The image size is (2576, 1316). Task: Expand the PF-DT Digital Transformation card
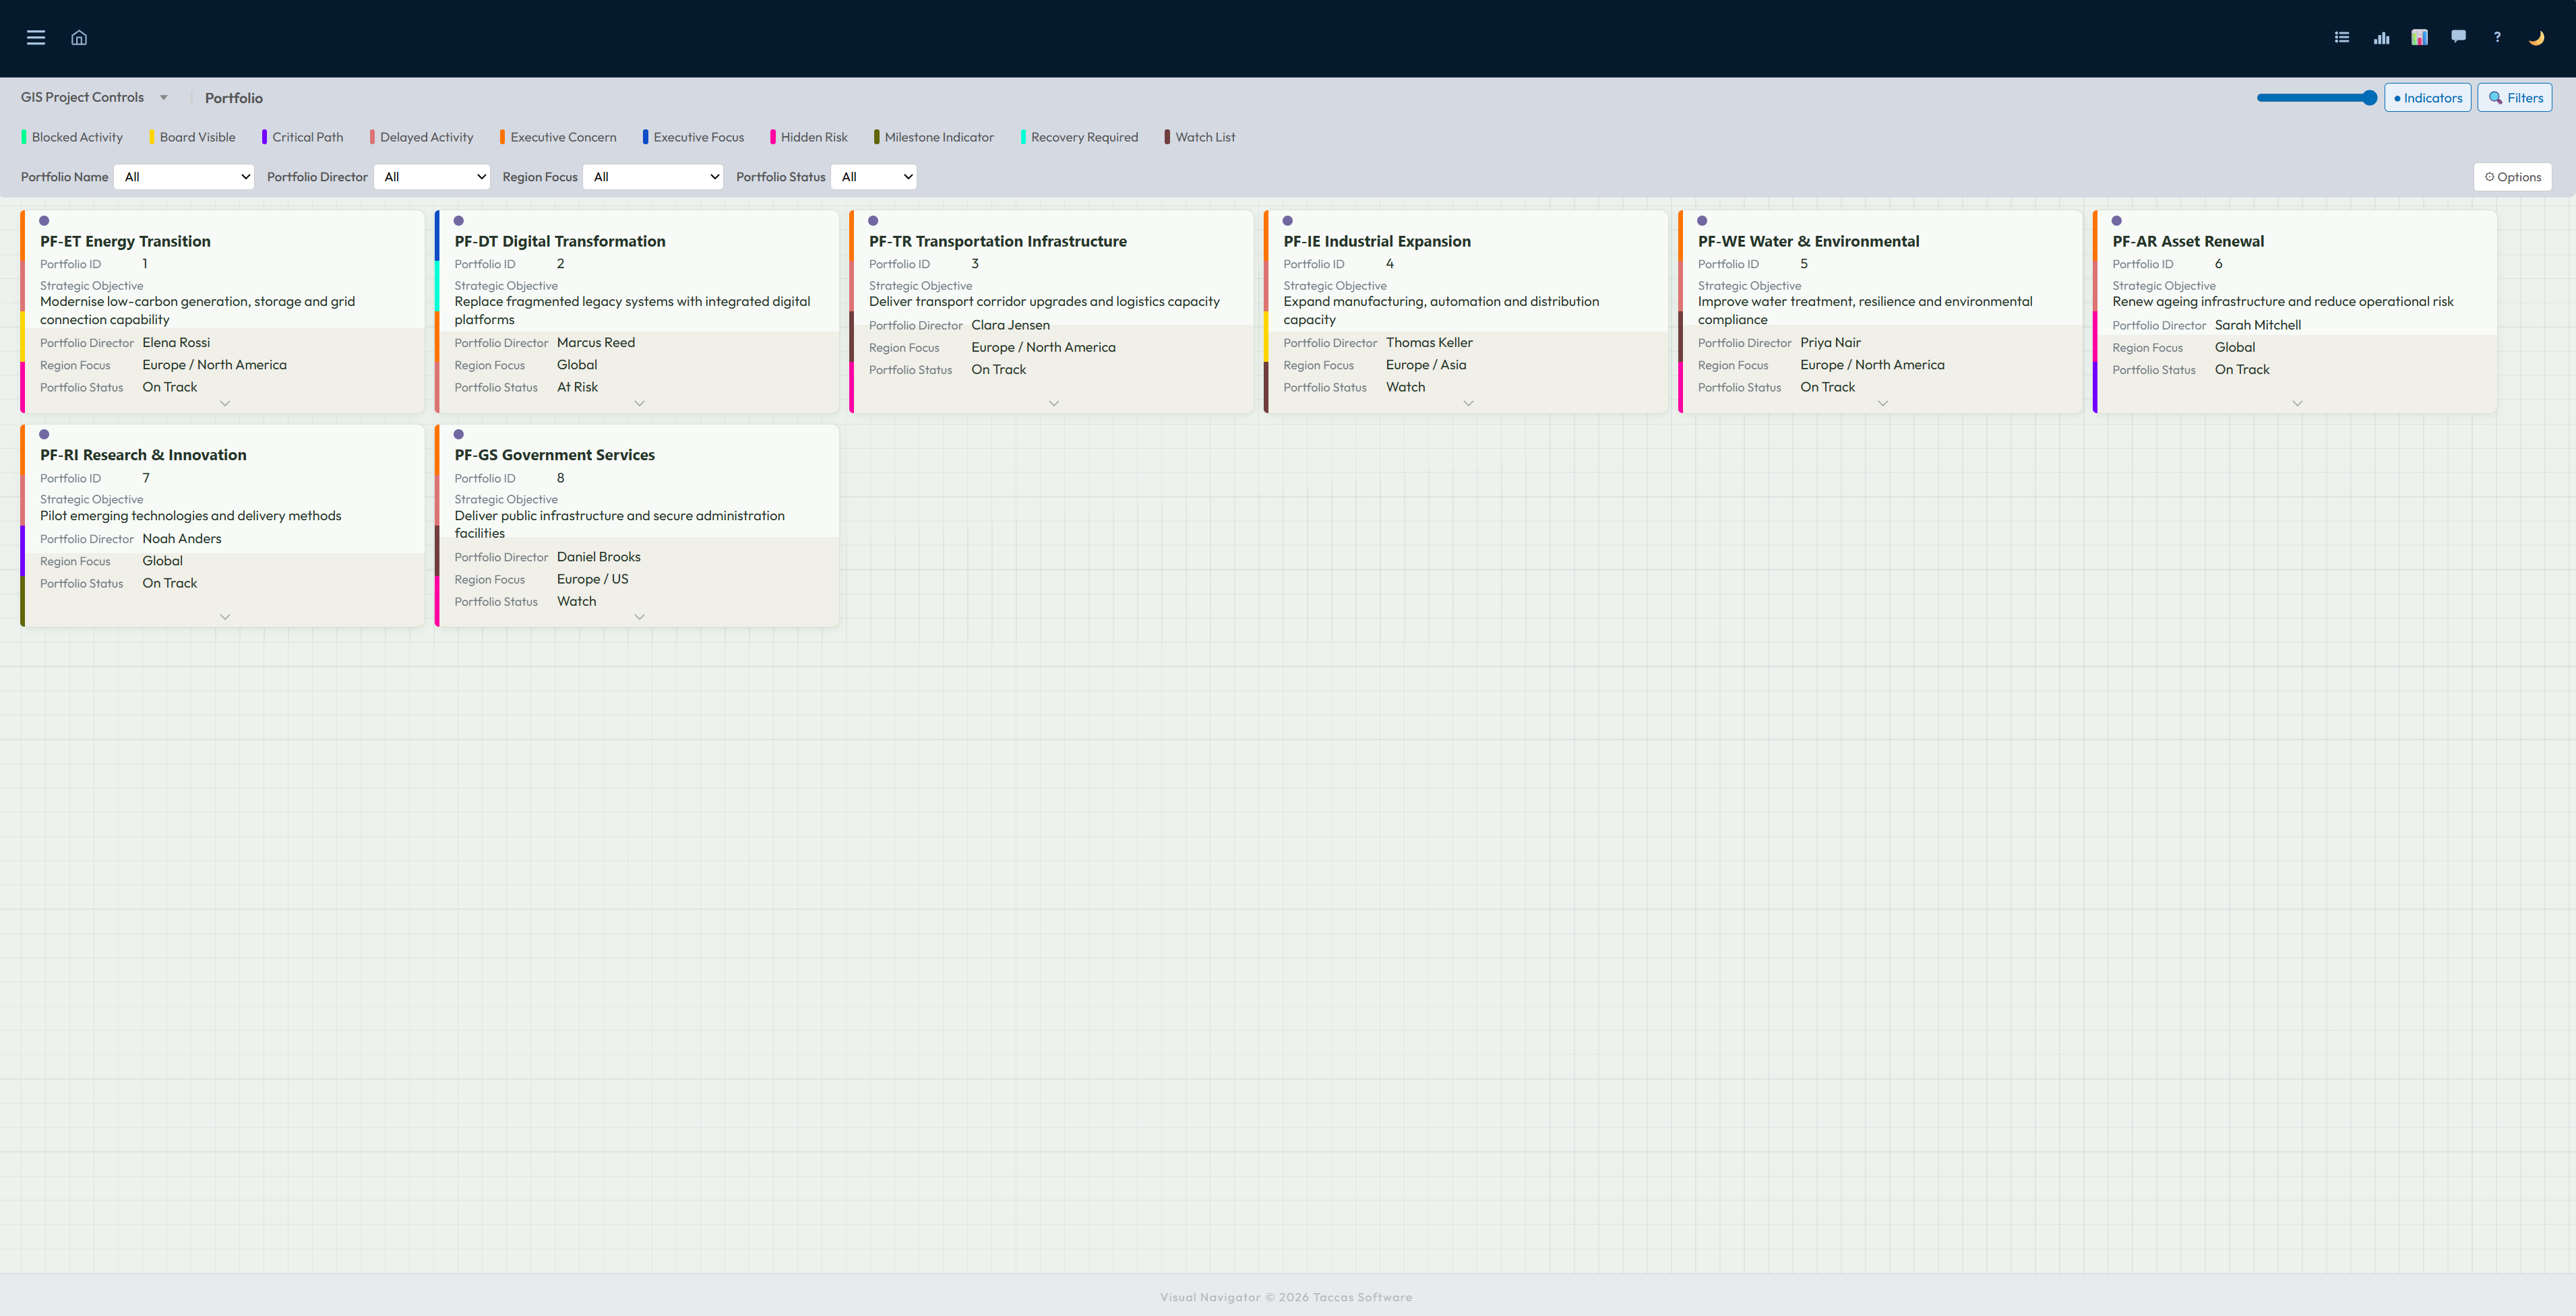(640, 403)
